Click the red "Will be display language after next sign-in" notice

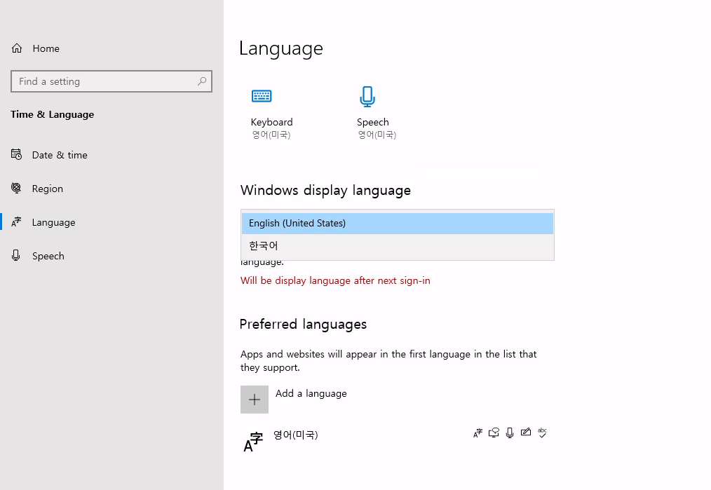tap(335, 280)
